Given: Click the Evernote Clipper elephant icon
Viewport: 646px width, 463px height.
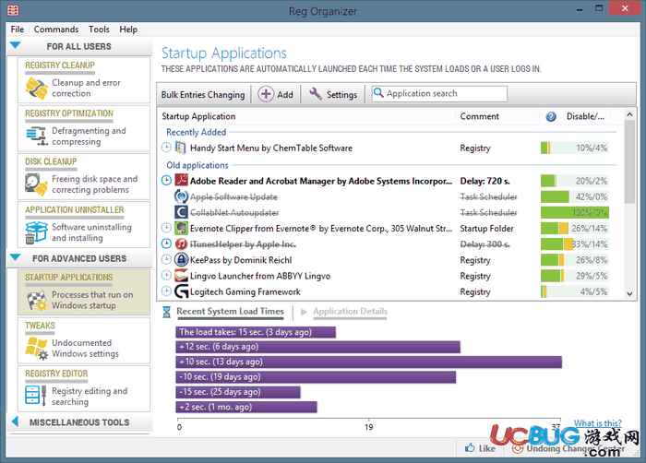Looking at the screenshot, I should point(181,228).
